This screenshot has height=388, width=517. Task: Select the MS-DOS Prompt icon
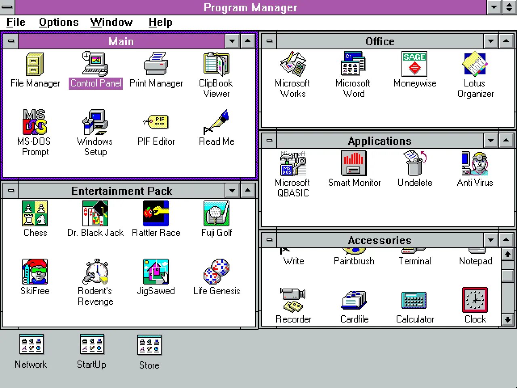pos(35,122)
